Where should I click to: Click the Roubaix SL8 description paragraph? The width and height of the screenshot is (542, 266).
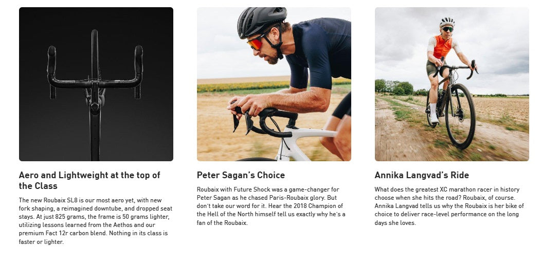coord(96,221)
